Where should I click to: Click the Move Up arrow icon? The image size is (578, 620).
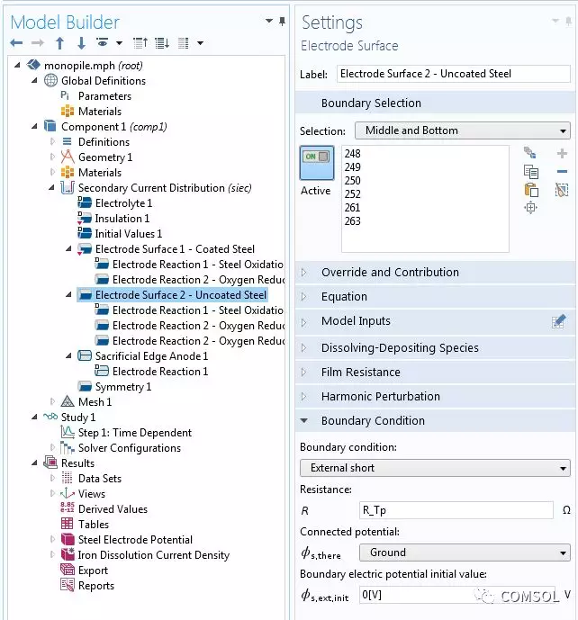coord(60,43)
